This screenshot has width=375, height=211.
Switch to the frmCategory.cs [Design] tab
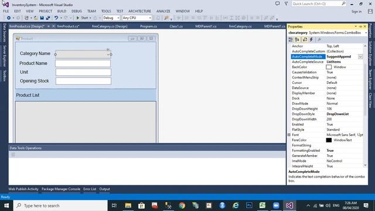[x=110, y=26]
